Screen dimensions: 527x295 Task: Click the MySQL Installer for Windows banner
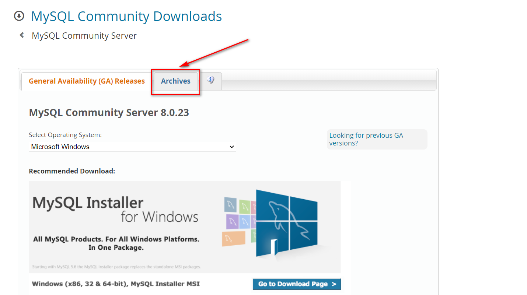point(185,227)
